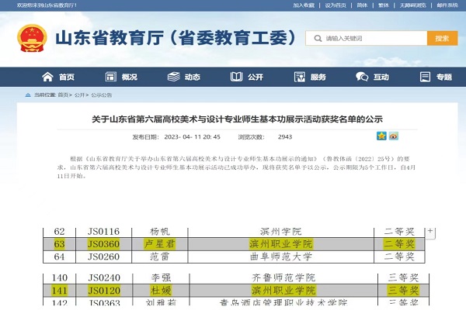Image resolution: width=466 pixels, height=310 pixels.
Task: Expand the plus button beside the table
Action: click(430, 231)
